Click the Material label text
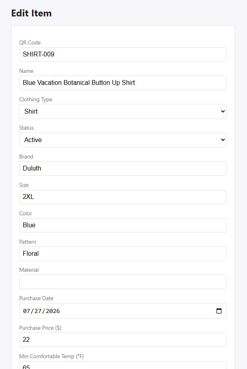The image size is (247, 369). click(x=29, y=270)
